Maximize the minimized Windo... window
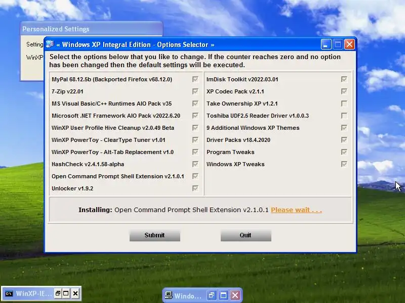This screenshot has width=405, height=303. pyautogui.click(x=223, y=295)
